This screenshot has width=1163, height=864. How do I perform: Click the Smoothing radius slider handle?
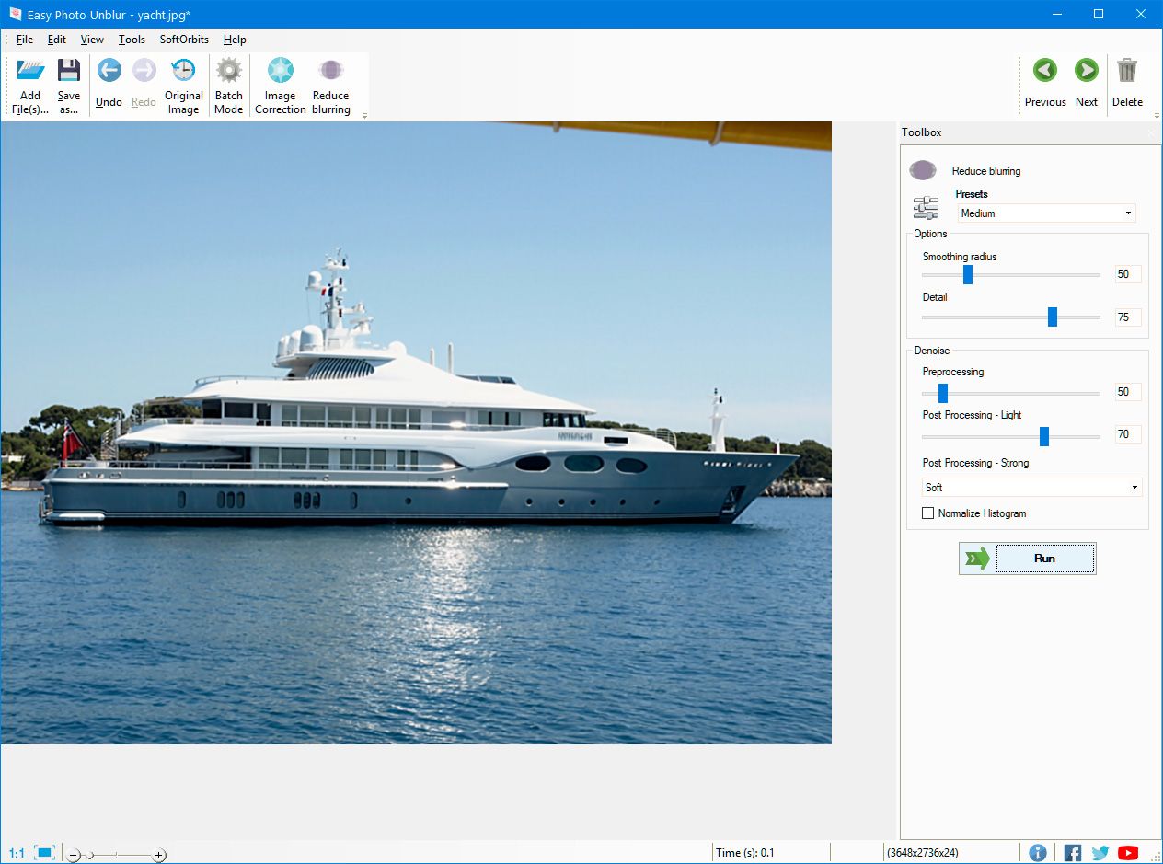(968, 274)
